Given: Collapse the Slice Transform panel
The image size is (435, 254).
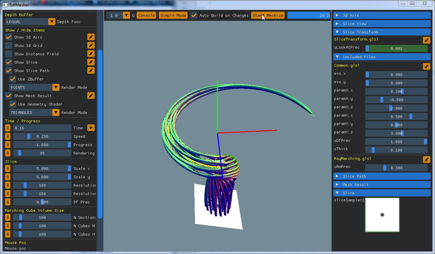Looking at the screenshot, I should [x=382, y=31].
